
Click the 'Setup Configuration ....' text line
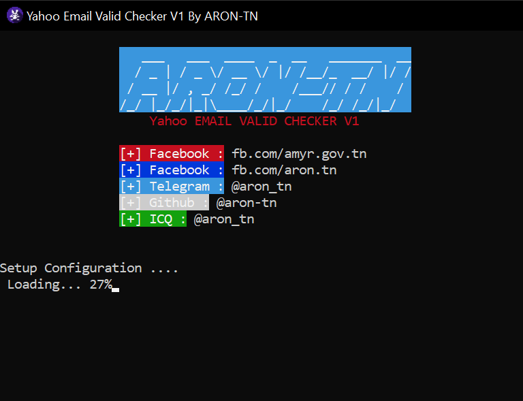(89, 268)
